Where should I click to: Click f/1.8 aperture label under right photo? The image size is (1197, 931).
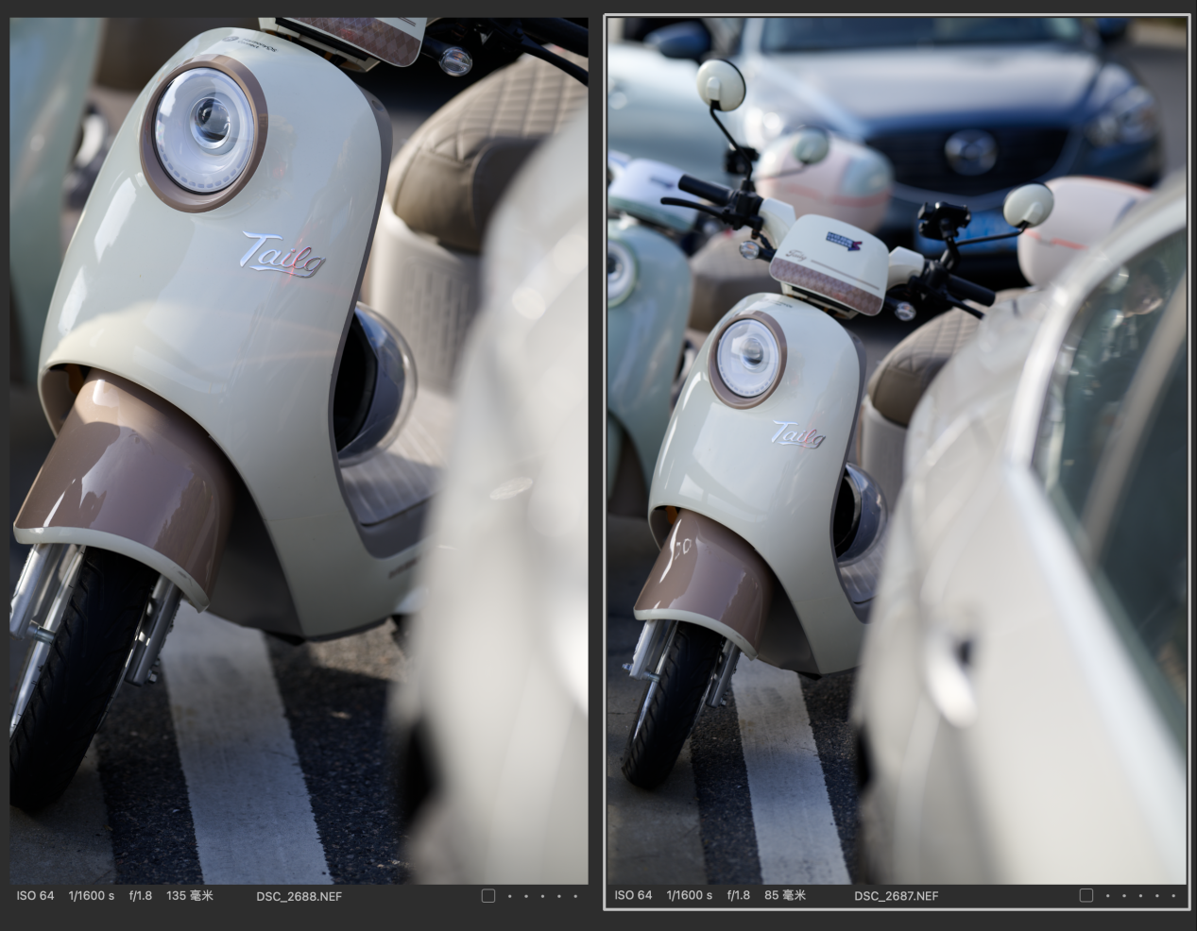738,896
